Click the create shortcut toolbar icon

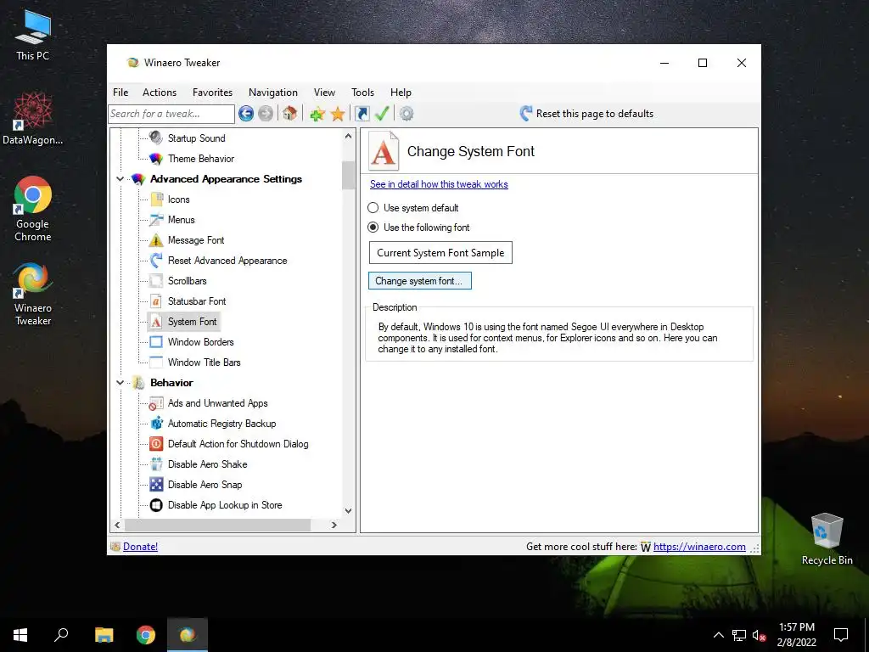click(x=362, y=114)
